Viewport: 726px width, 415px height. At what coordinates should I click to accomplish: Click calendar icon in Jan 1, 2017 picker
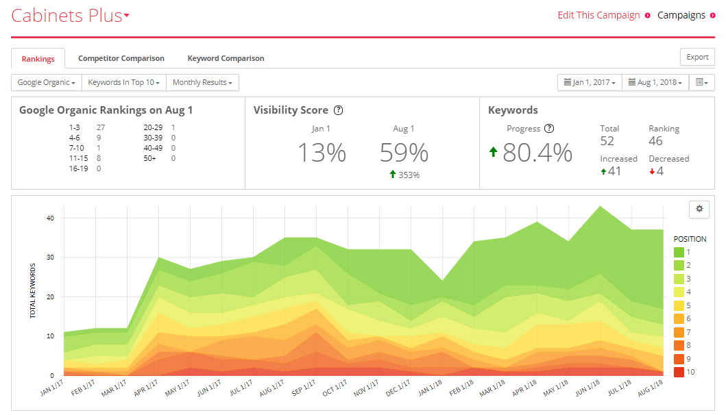[x=567, y=82]
